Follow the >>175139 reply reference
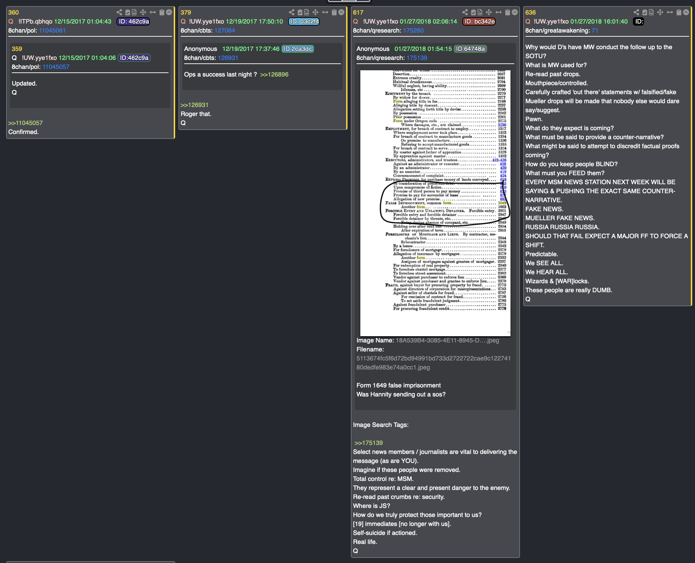The width and height of the screenshot is (695, 563). click(369, 443)
